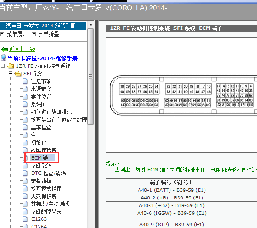
Task: Click the page icon next to 定格数据
Action: pos(25,181)
